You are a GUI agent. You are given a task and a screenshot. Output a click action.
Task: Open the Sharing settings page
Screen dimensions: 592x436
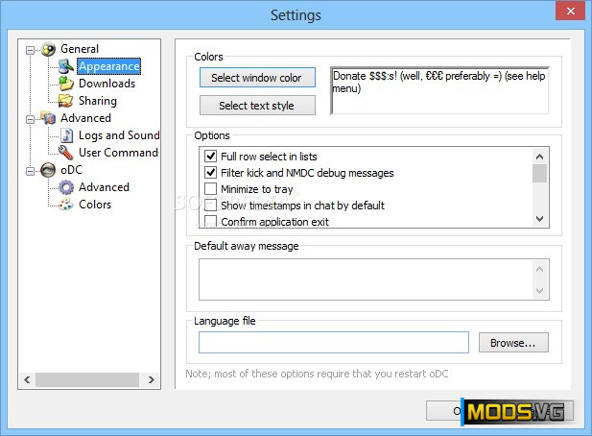(x=97, y=101)
